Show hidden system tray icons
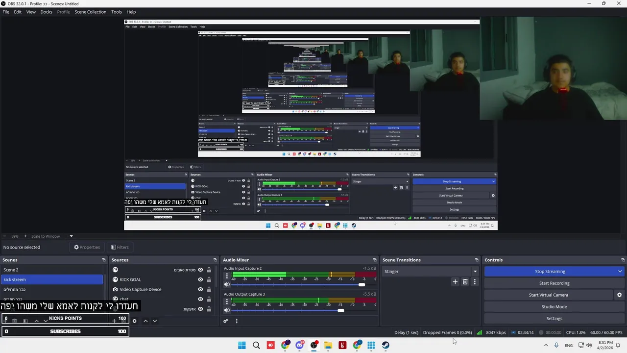This screenshot has height=353, width=627. [x=546, y=345]
